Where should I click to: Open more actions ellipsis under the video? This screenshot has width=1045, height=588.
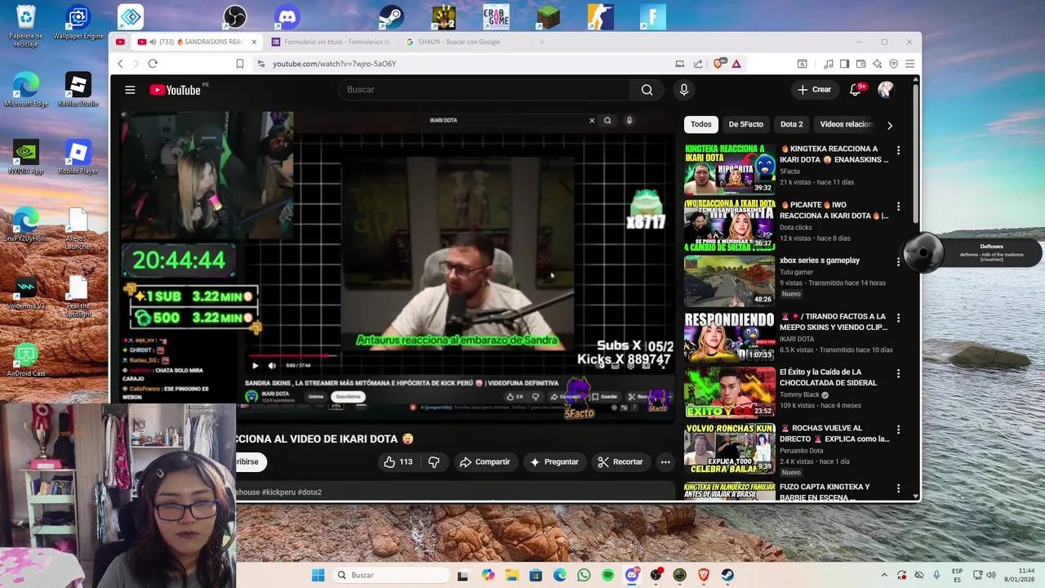(665, 462)
